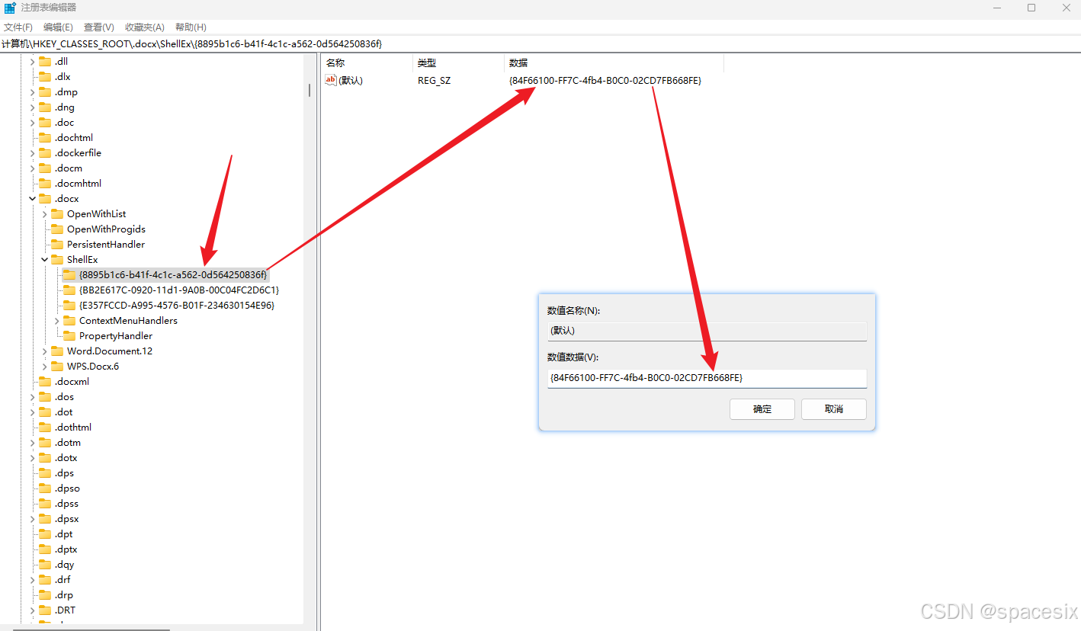Image resolution: width=1081 pixels, height=631 pixels.
Task: Click the folder icon of .dot
Action: (x=45, y=412)
